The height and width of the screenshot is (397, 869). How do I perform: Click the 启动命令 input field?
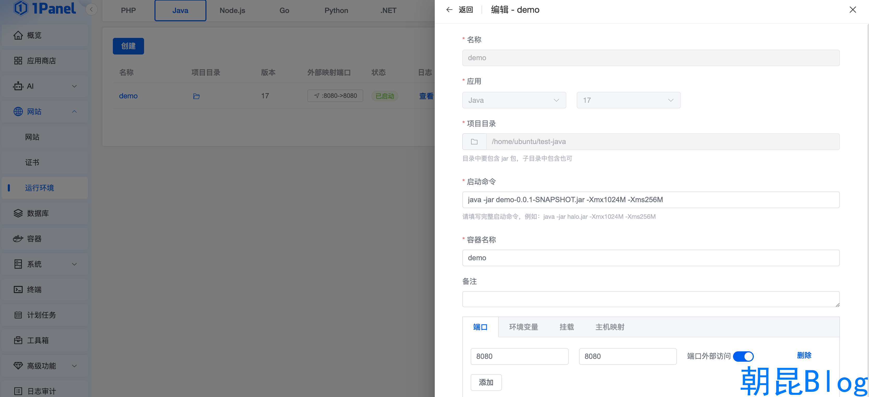pyautogui.click(x=651, y=200)
